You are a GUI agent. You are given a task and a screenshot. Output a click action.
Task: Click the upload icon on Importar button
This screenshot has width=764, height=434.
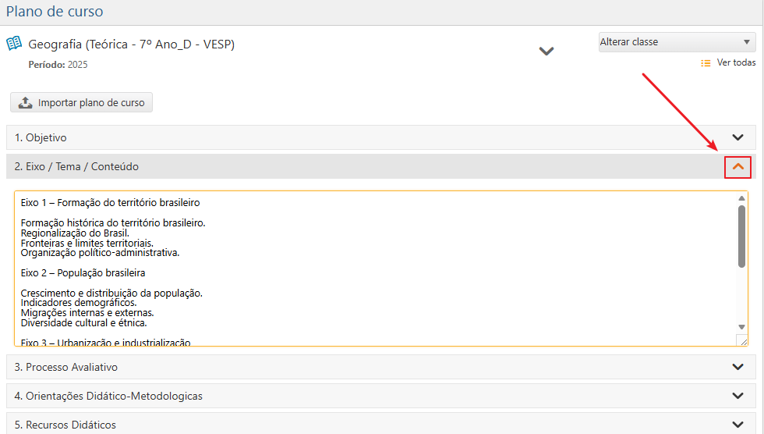[x=25, y=102]
